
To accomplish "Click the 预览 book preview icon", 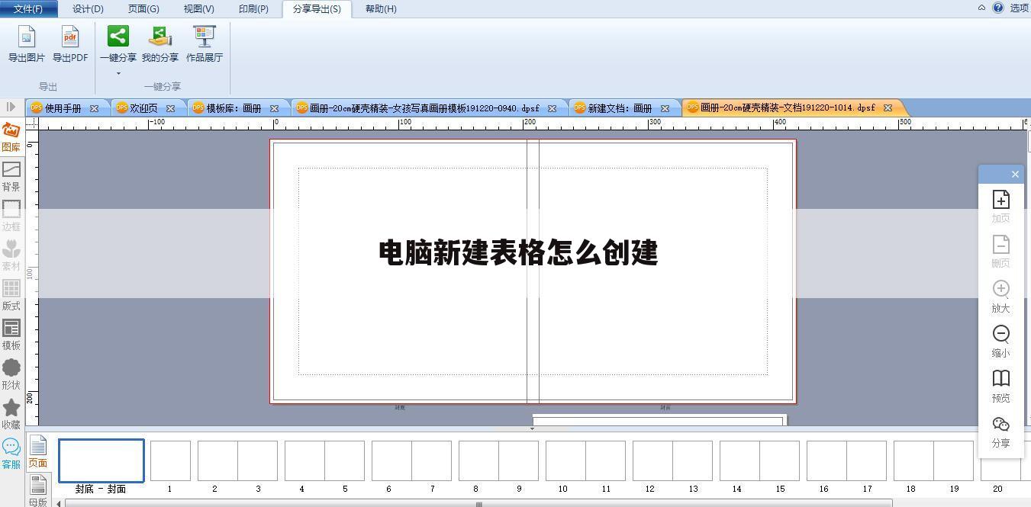I will point(1000,386).
